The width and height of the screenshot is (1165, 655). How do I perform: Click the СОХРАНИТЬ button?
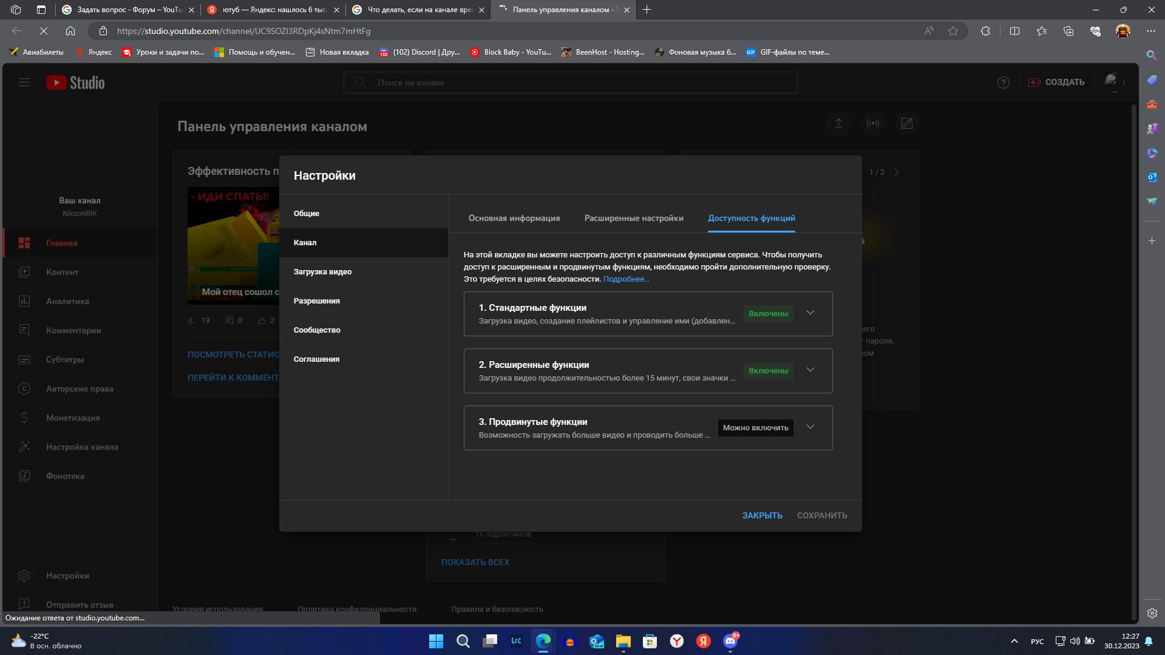click(x=822, y=515)
